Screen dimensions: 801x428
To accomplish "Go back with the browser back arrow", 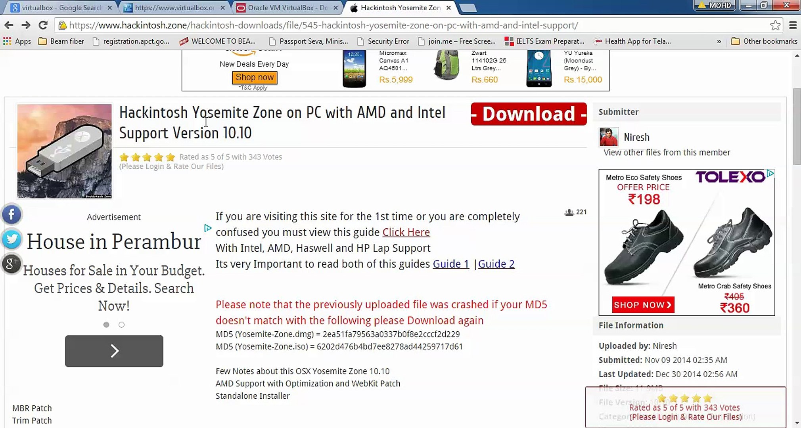I will point(9,25).
